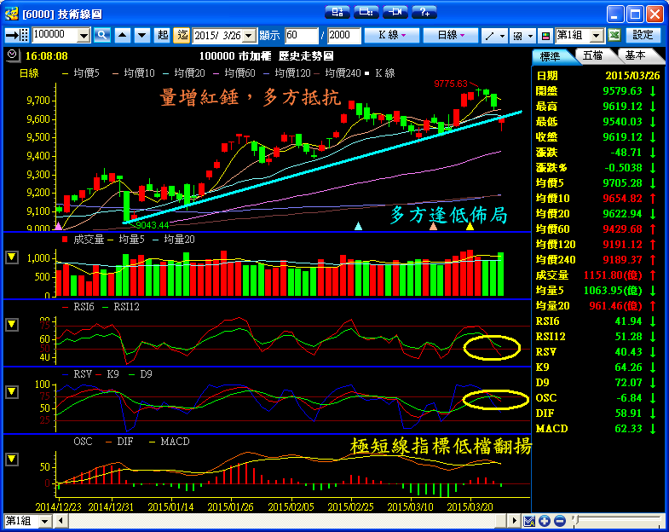Toggle the 迄 end-date button
This screenshot has height=532, width=669.
(x=182, y=35)
